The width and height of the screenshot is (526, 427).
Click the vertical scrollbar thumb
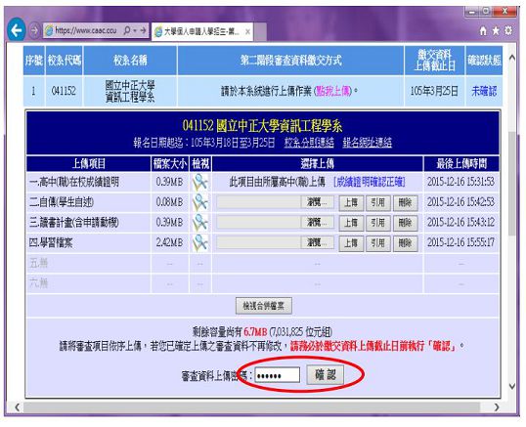(512, 184)
